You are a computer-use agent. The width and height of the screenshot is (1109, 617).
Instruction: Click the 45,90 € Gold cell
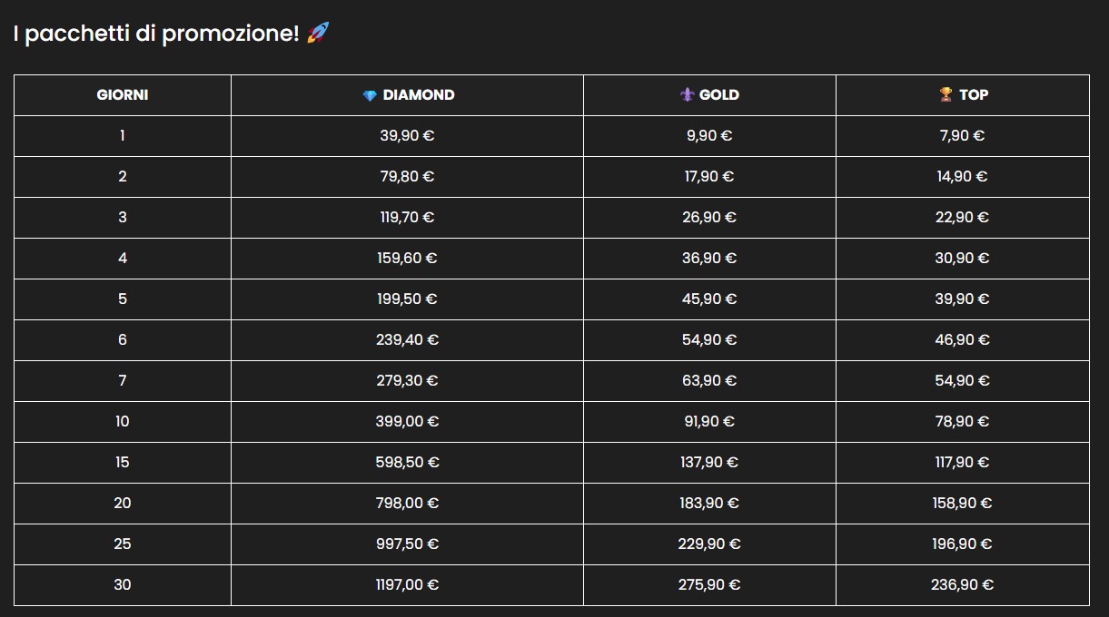pyautogui.click(x=709, y=299)
